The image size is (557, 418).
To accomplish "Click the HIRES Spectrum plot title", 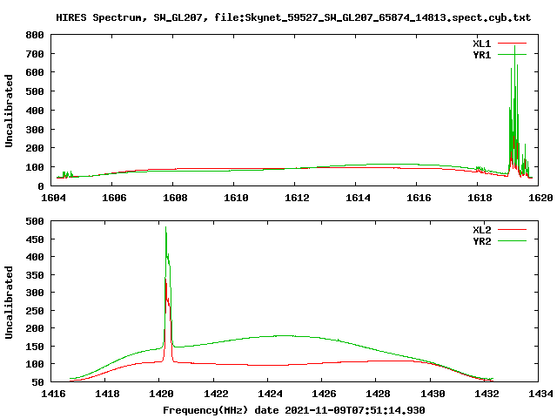I will point(293,17).
